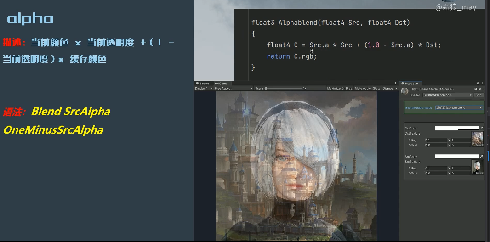Click the Inspector tab info icon
This screenshot has width=490, height=242.
pyautogui.click(x=403, y=84)
